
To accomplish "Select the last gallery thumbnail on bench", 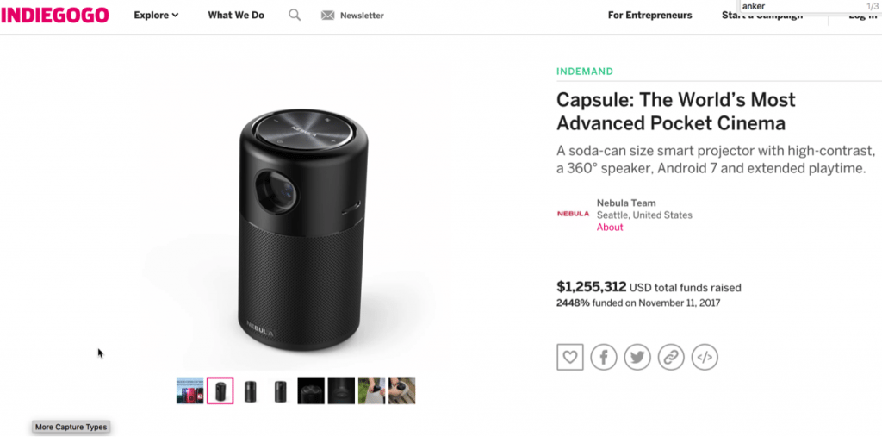I will [401, 390].
